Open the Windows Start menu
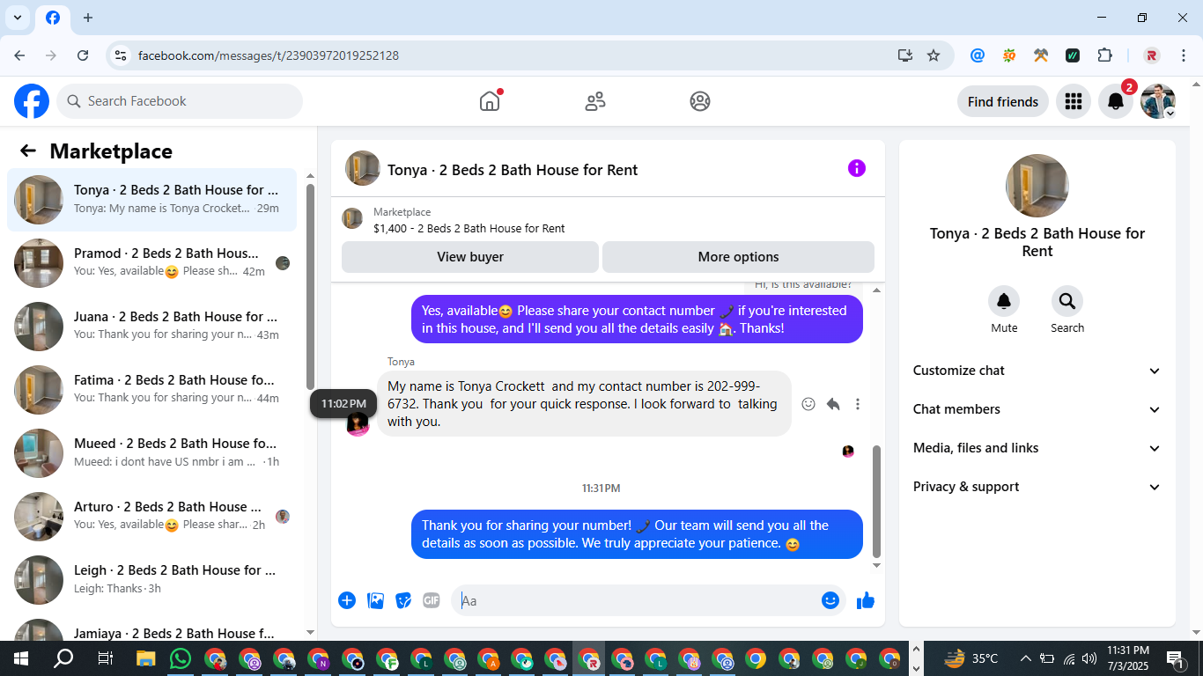This screenshot has width=1203, height=676. click(x=21, y=658)
